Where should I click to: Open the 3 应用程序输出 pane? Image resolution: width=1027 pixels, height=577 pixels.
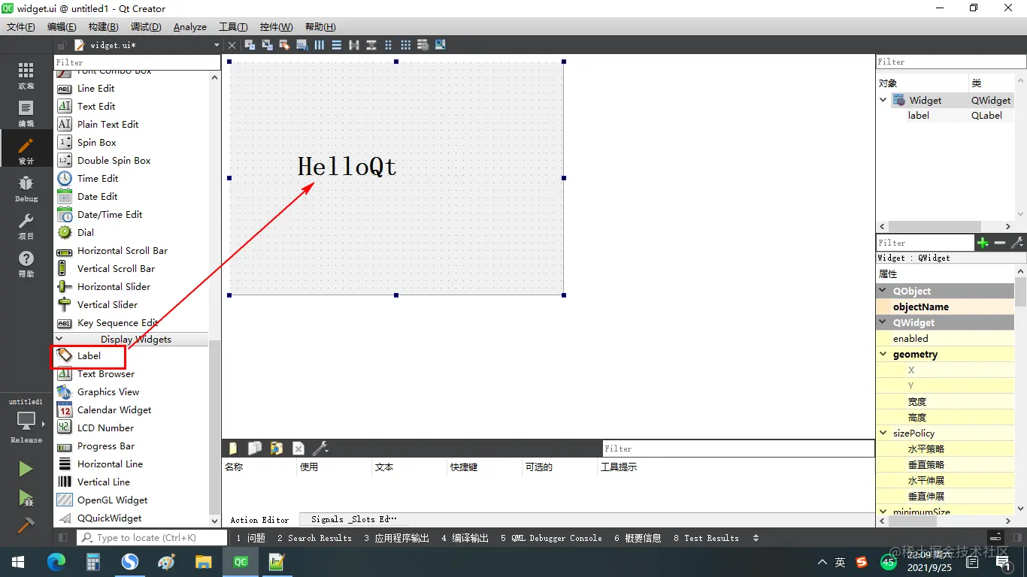[397, 538]
